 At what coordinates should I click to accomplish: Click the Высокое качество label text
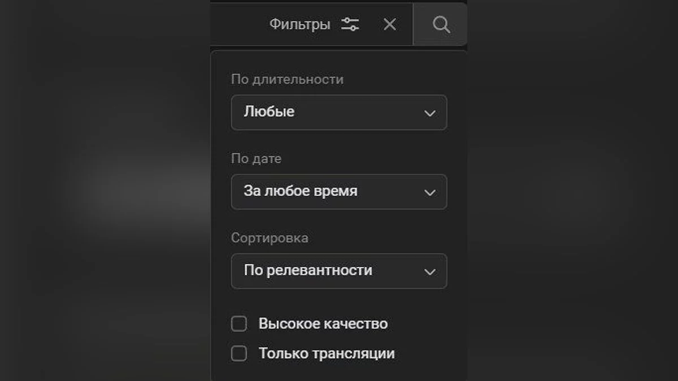click(x=323, y=324)
